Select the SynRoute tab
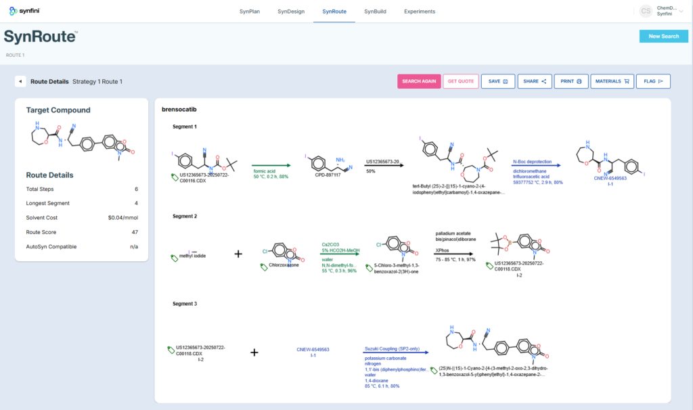 coord(334,12)
